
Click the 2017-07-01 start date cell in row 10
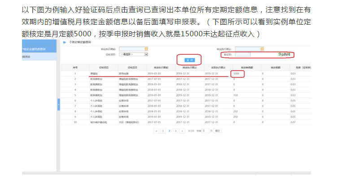point(154,122)
